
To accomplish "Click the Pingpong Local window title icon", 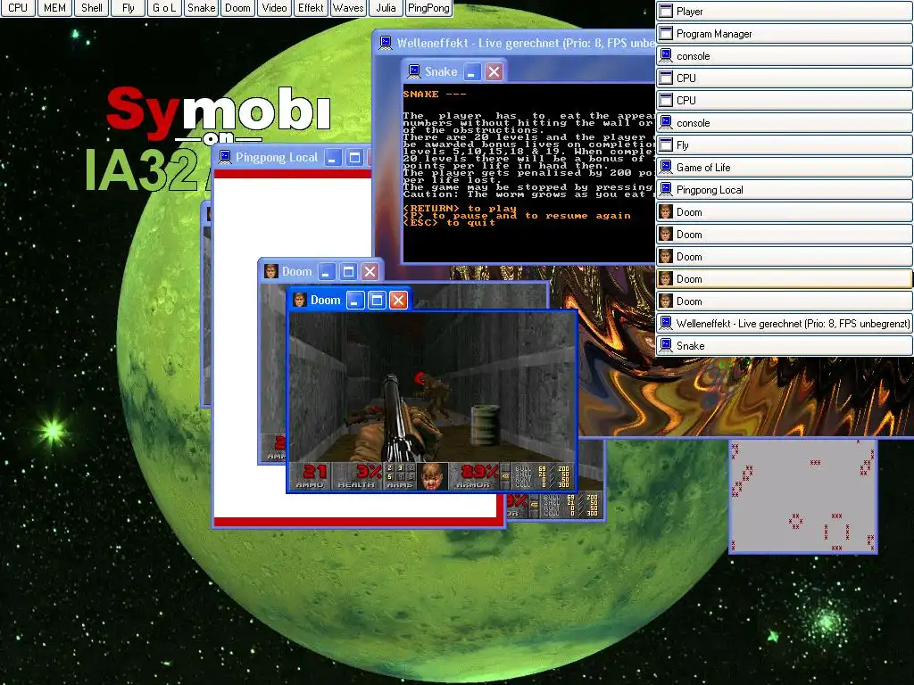I will 225,157.
